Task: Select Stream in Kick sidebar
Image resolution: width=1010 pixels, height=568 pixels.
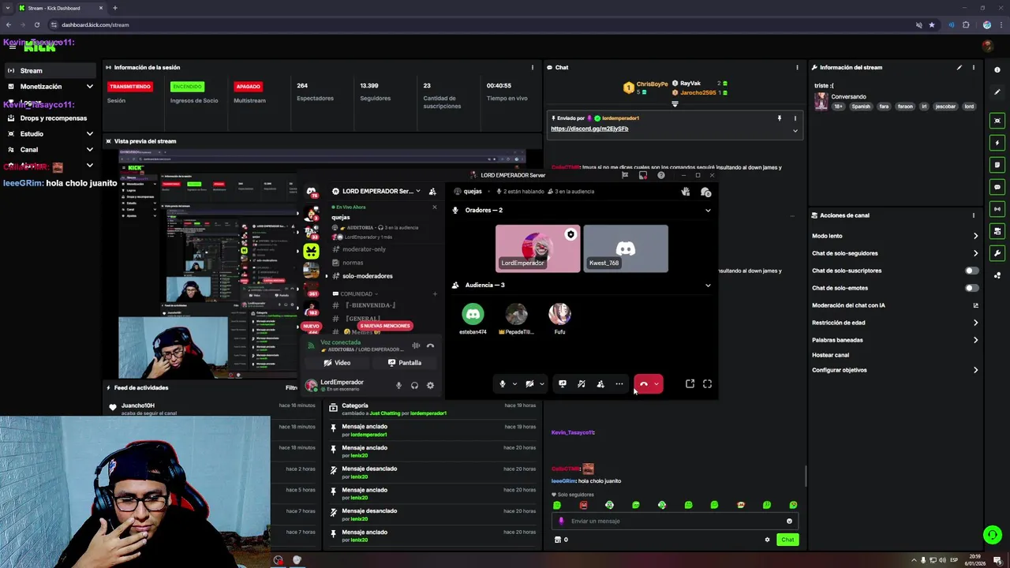Action: [50, 71]
